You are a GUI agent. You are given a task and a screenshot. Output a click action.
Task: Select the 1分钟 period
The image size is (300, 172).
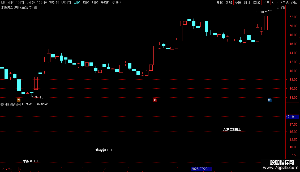pyautogui.click(x=20, y=2)
